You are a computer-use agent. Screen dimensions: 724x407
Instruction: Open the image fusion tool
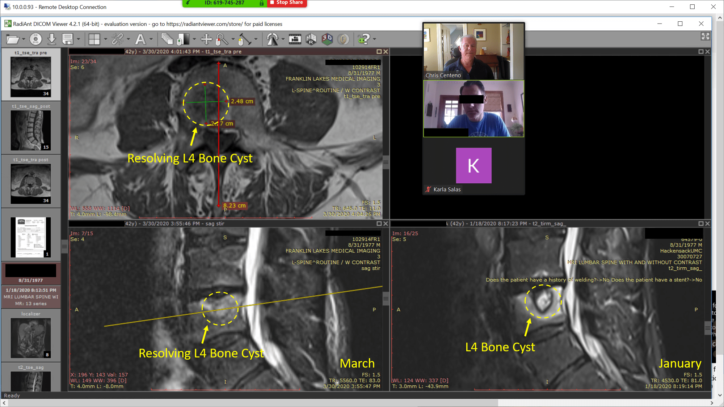[343, 39]
